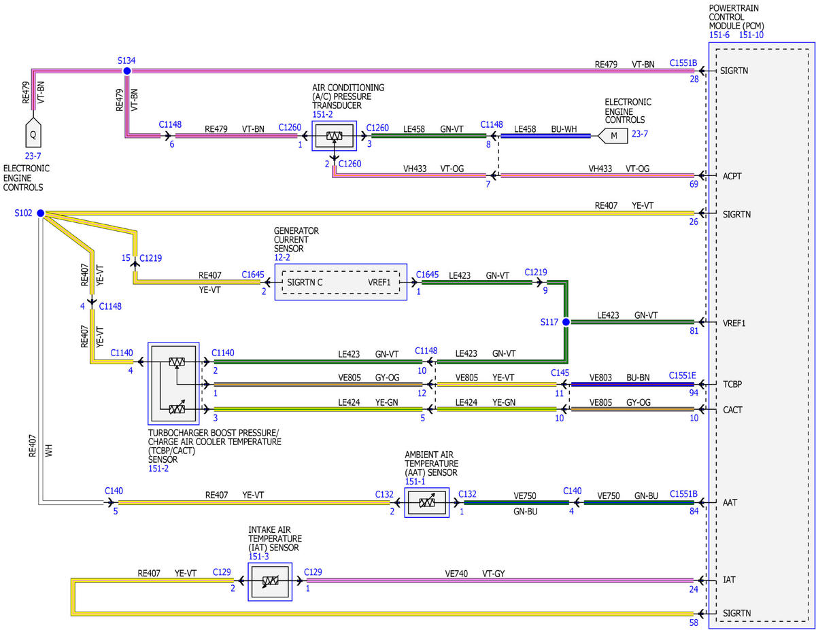This screenshot has height=630, width=816.
Task: Select the S134 splice dot
Action: (126, 70)
